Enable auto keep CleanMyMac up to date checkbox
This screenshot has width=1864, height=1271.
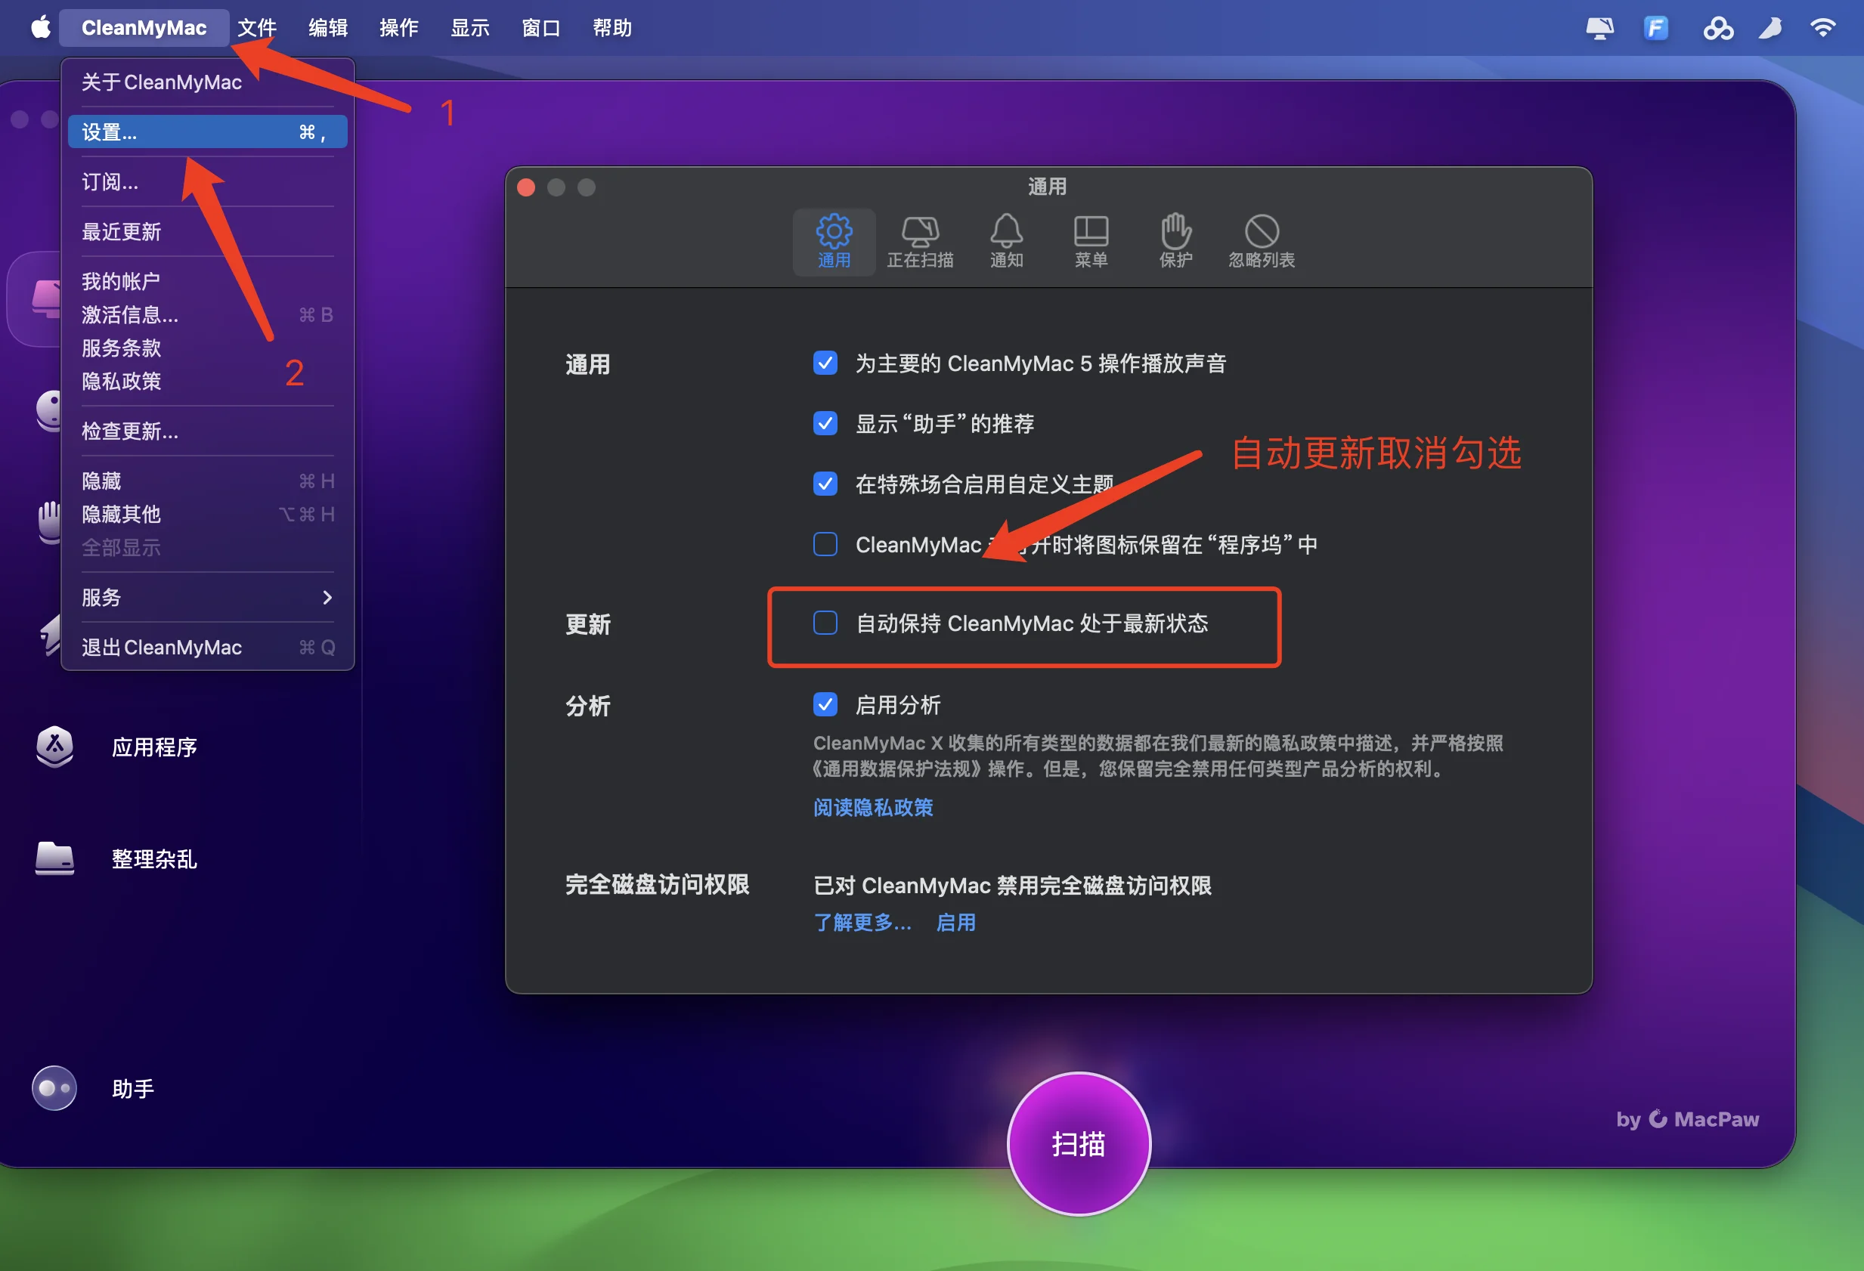coord(825,623)
